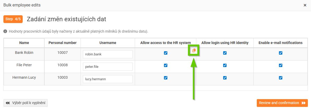311x110 pixels.
Task: Toggle HR identity login for Bank Robin
Action: click(x=225, y=53)
